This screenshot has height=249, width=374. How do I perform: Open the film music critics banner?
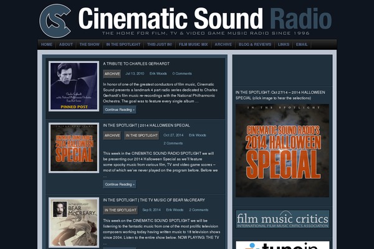[282, 219]
